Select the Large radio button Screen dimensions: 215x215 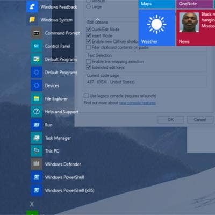pyautogui.click(x=88, y=7)
